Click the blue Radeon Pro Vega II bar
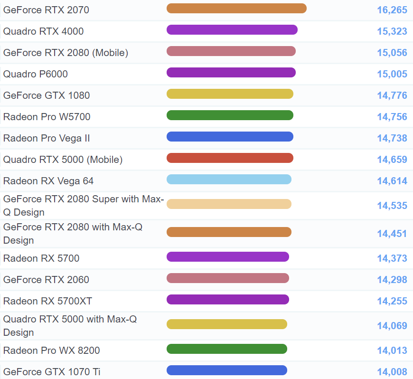413x379 pixels. (x=230, y=136)
